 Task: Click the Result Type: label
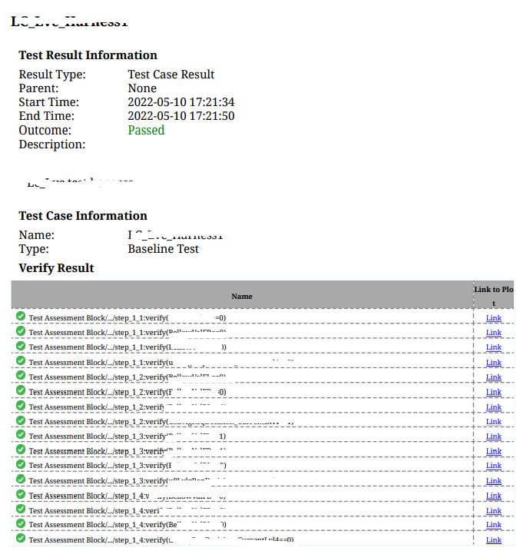point(52,75)
